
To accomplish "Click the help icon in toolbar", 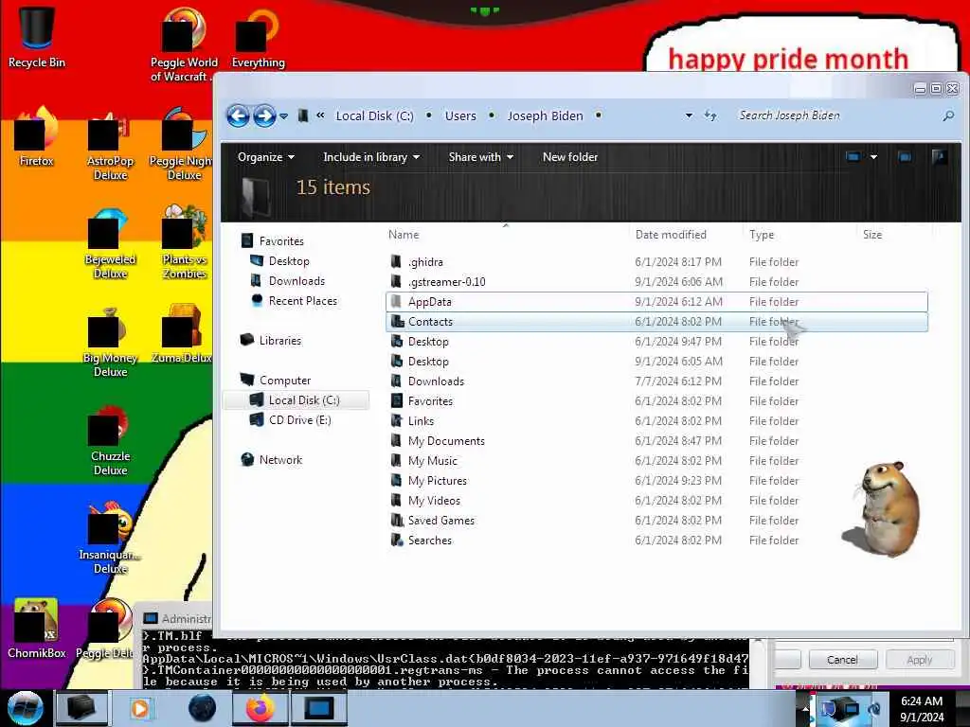I will pyautogui.click(x=940, y=157).
